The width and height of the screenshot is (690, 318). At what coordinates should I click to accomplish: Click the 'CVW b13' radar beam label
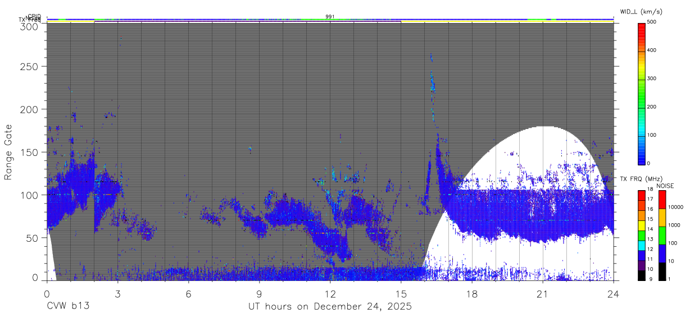68,306
